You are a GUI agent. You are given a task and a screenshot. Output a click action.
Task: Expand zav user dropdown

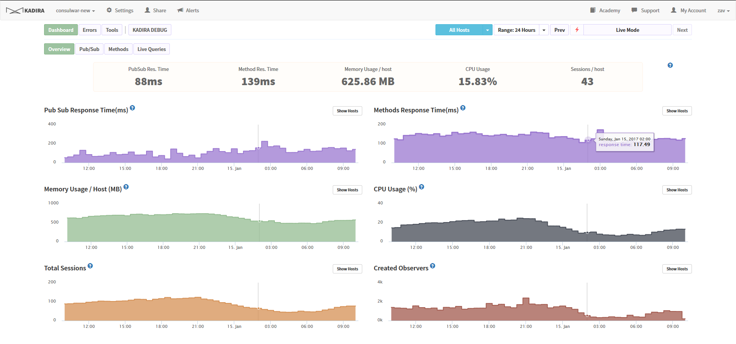(723, 10)
